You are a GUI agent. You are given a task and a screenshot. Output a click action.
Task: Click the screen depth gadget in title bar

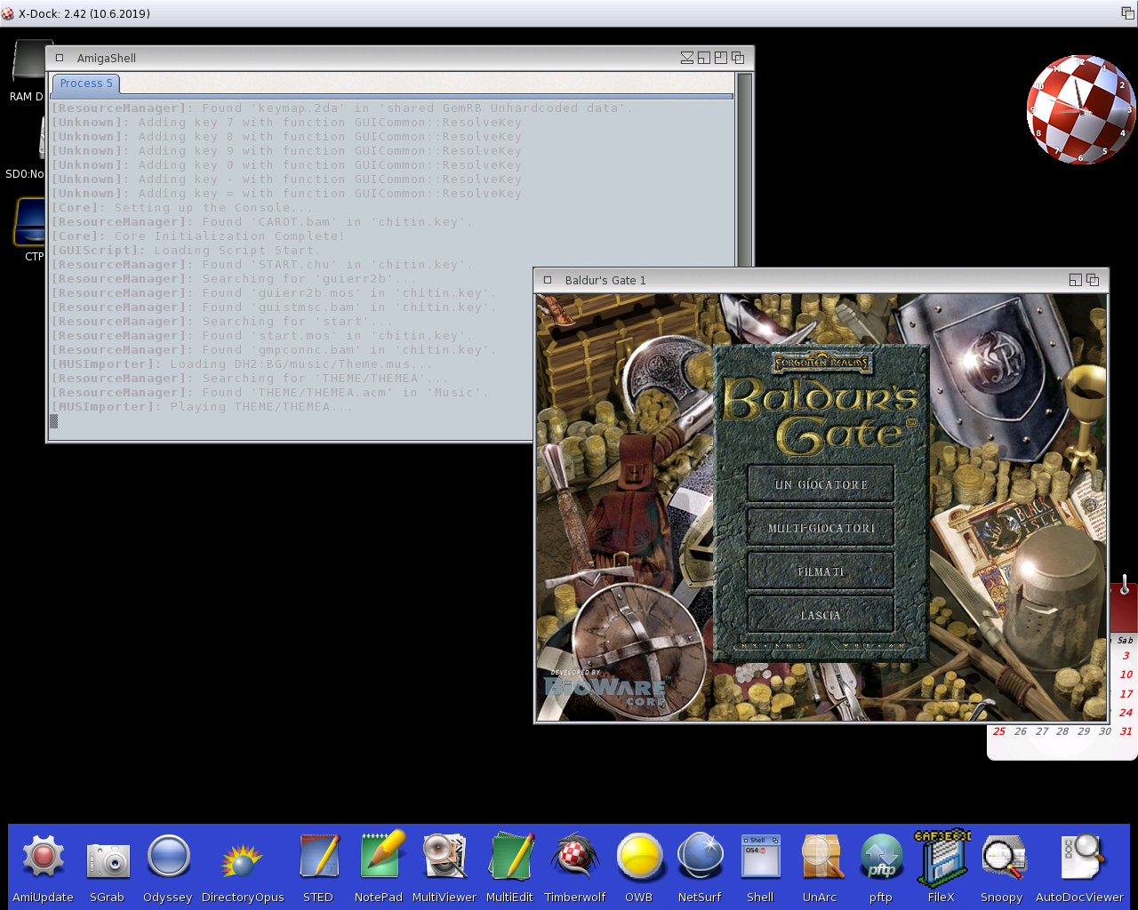[1127, 13]
